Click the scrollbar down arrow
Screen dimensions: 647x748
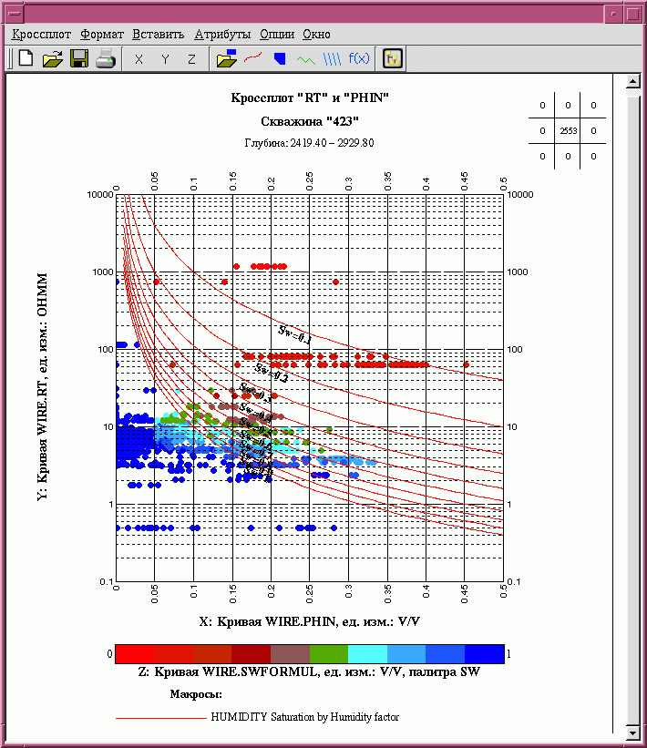coord(632,733)
